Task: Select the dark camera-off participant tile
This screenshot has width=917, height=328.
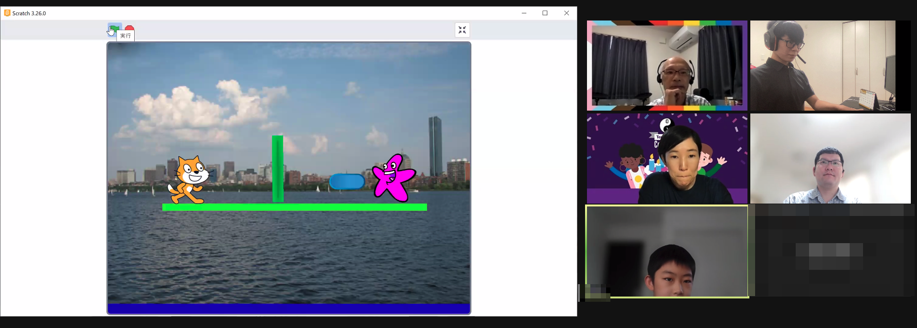Action: (x=831, y=250)
